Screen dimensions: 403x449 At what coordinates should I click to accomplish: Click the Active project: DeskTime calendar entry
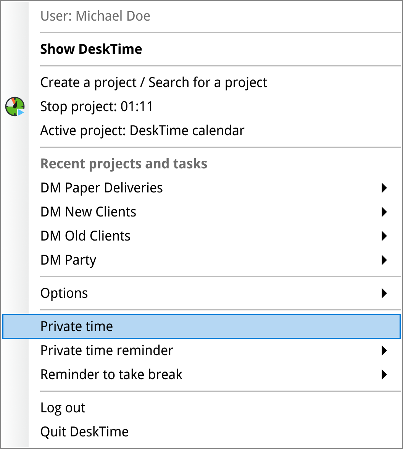(142, 130)
